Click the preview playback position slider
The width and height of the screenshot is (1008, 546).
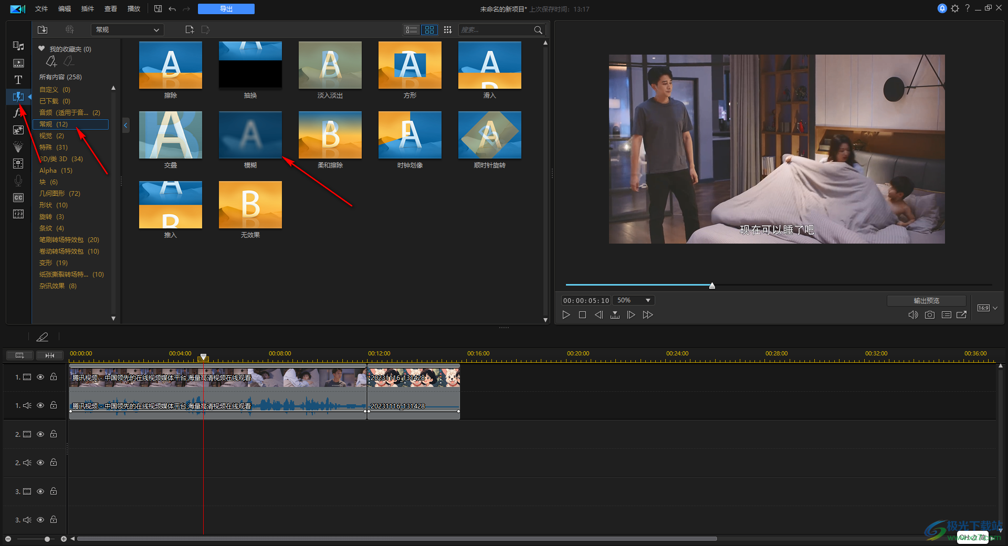pos(712,286)
